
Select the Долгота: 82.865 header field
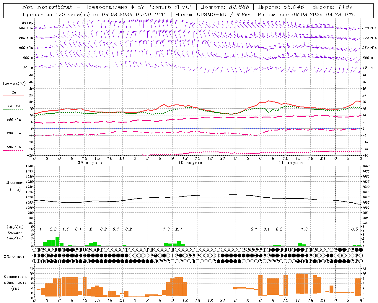click(225, 7)
